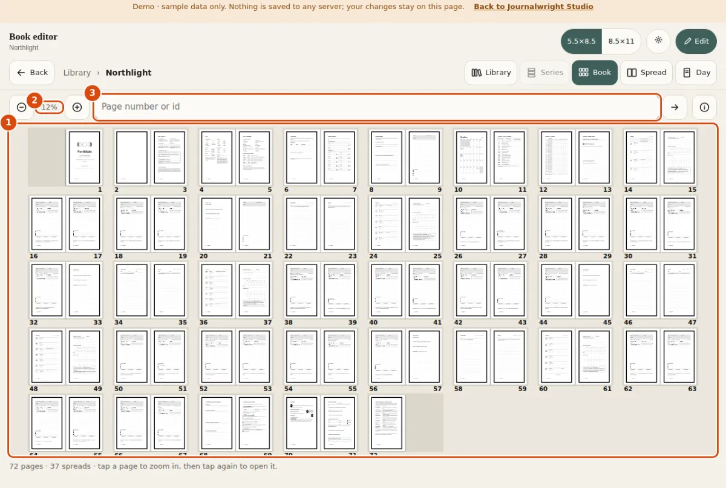Open page 45 thumbnail

pyautogui.click(x=594, y=291)
